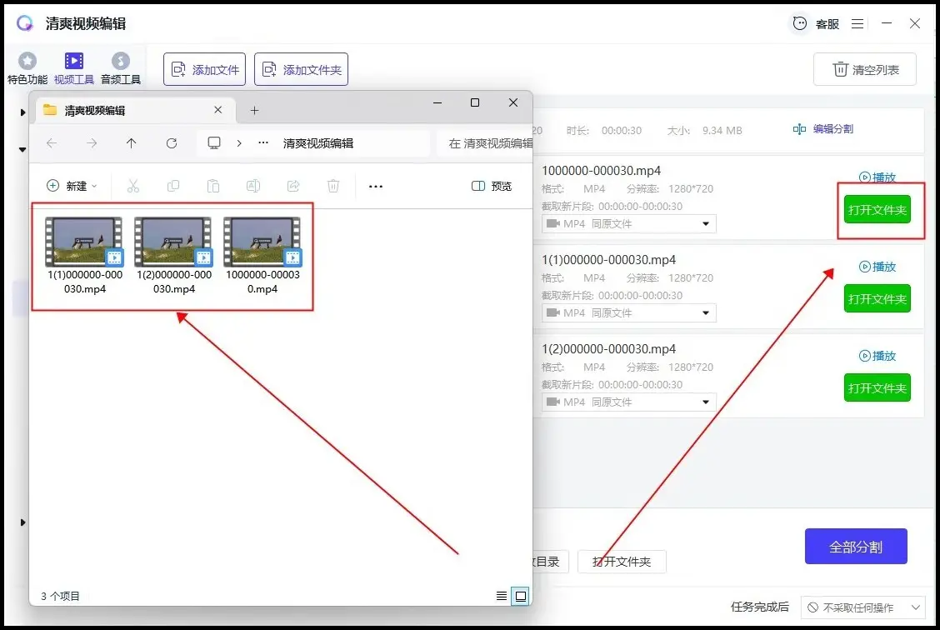Image resolution: width=940 pixels, height=630 pixels.
Task: Click 全部分割 button
Action: click(x=856, y=546)
